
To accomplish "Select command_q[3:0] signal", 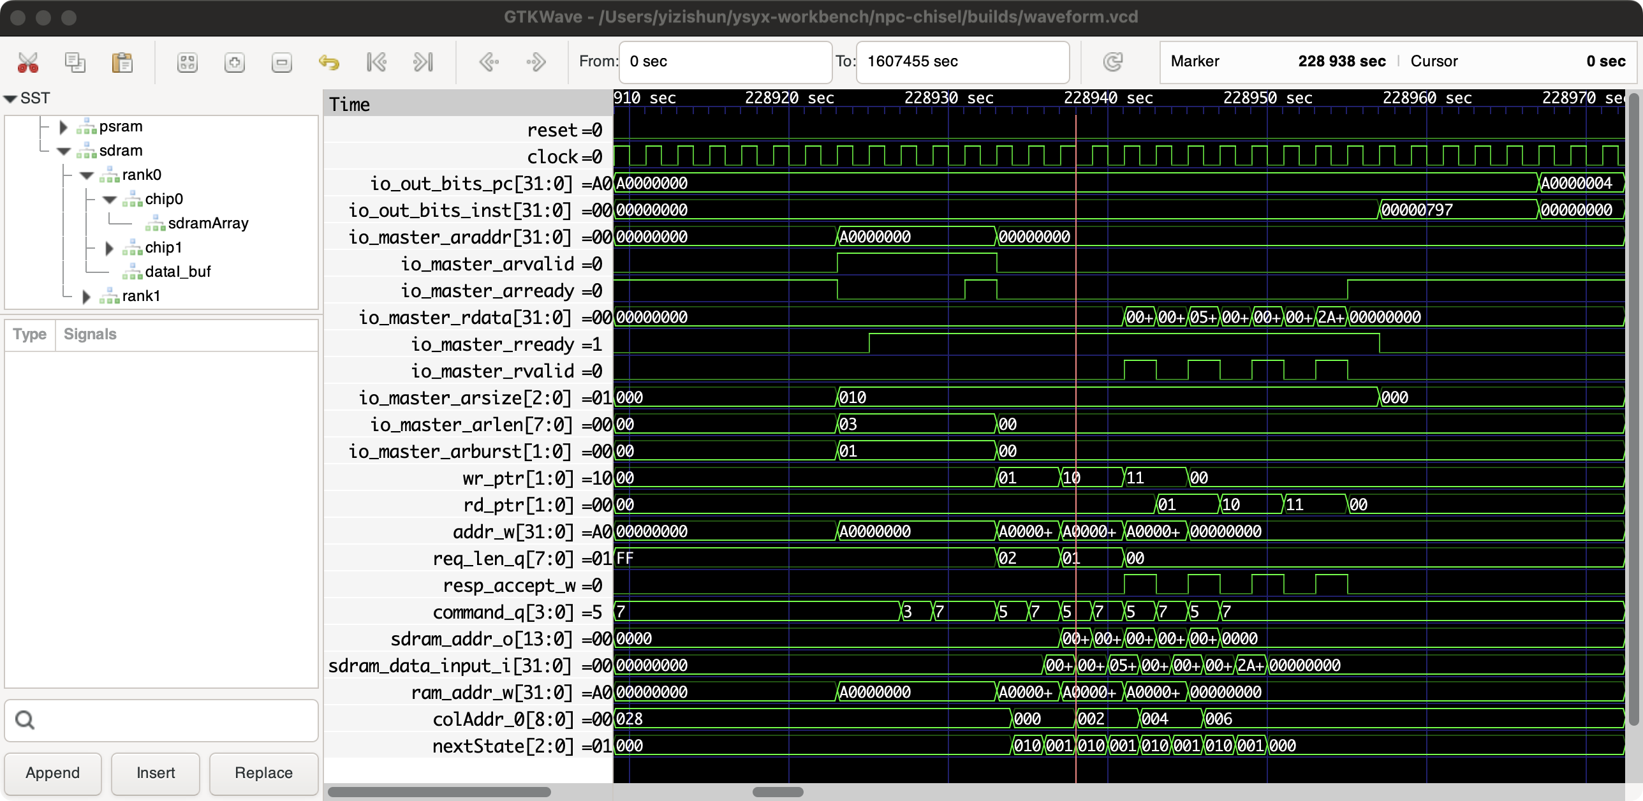I will pyautogui.click(x=468, y=612).
